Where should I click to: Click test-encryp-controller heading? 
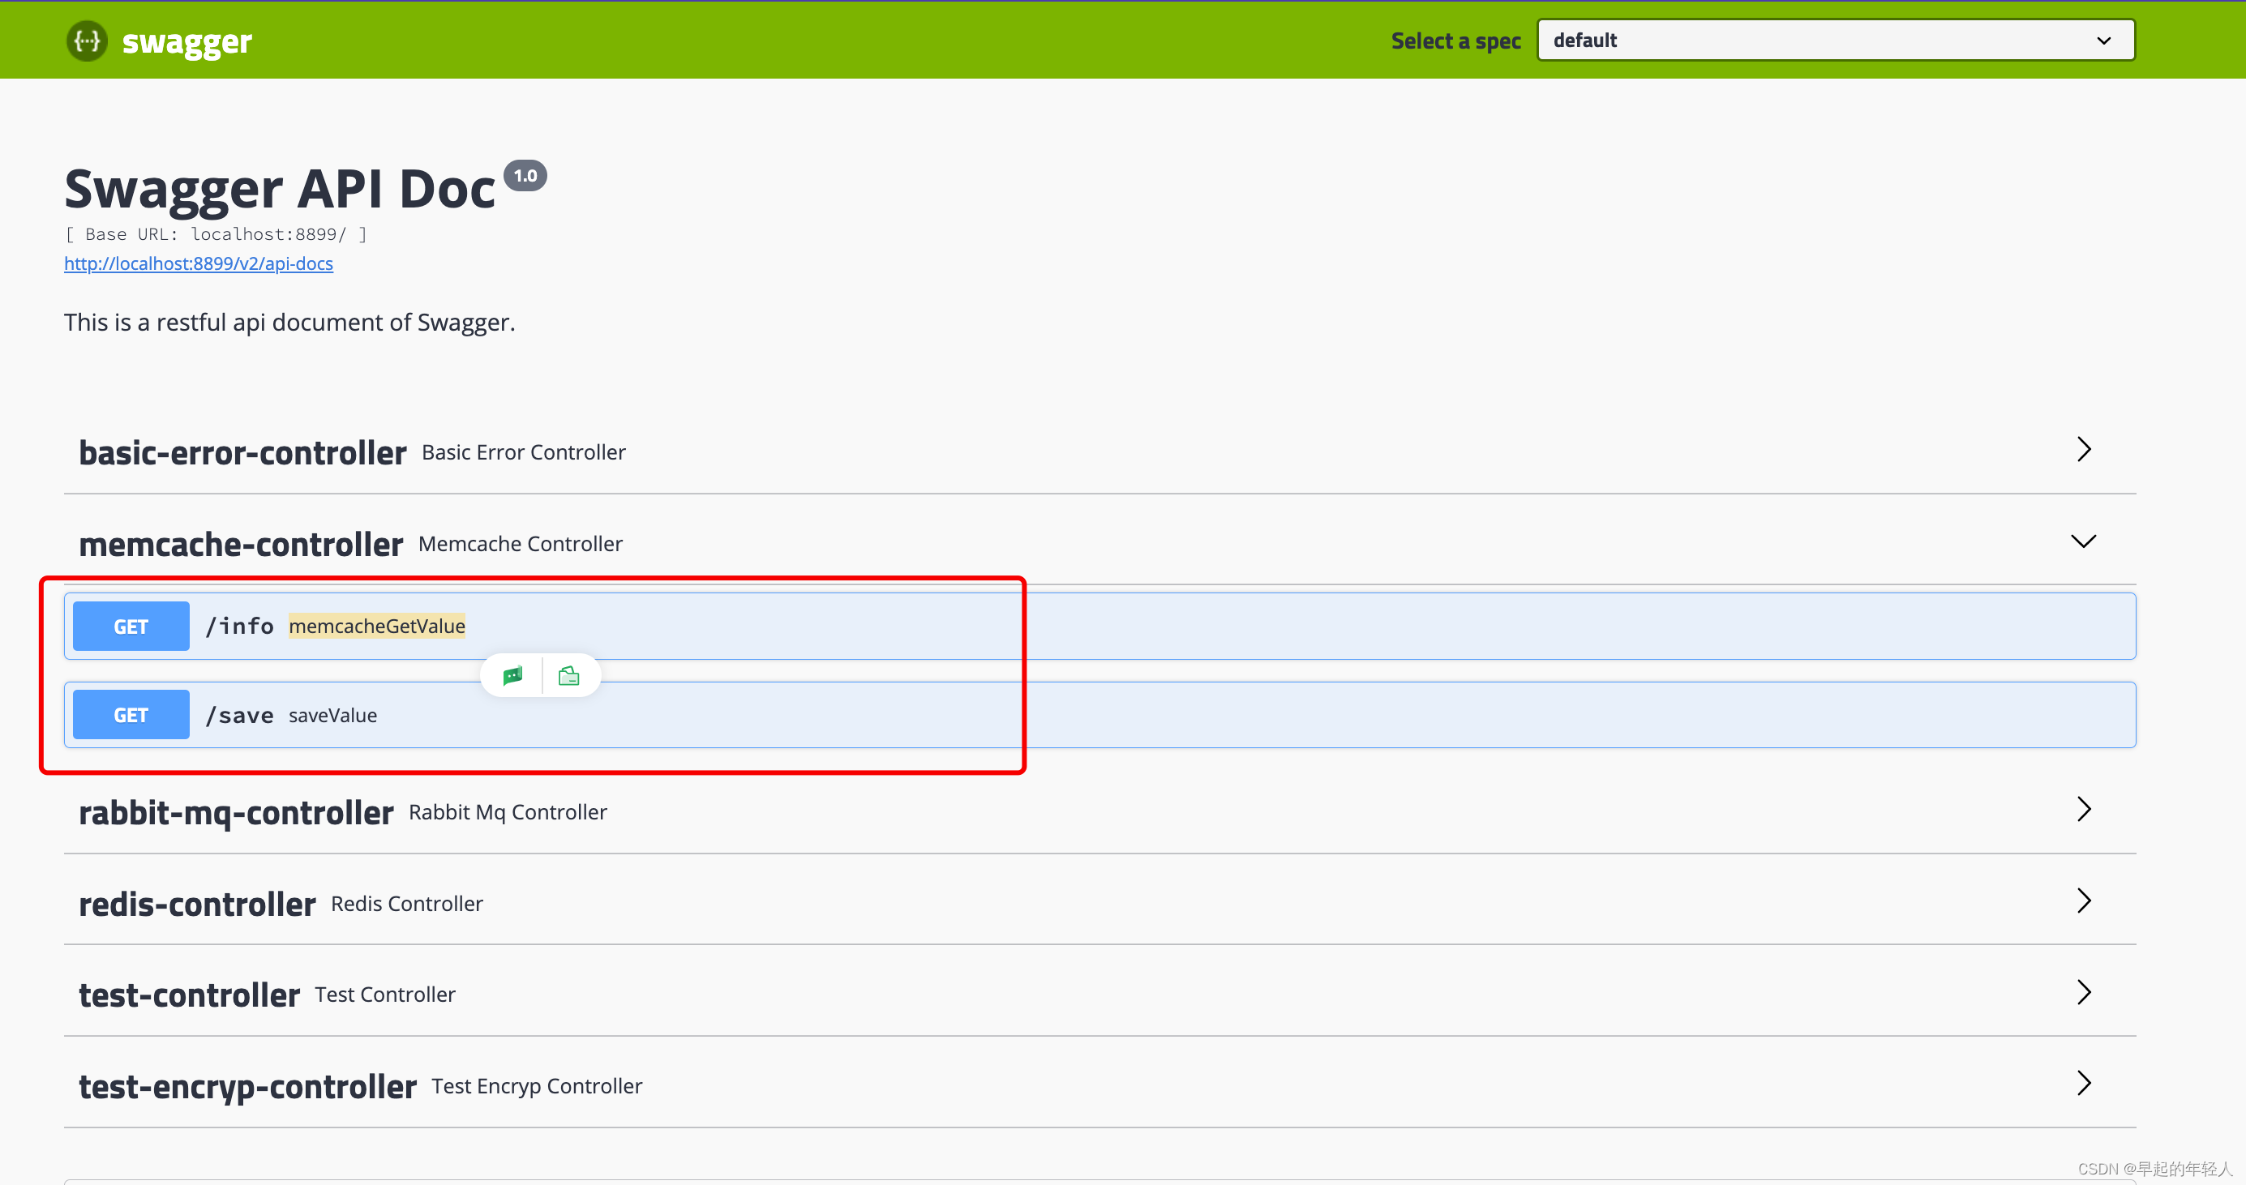[247, 1087]
